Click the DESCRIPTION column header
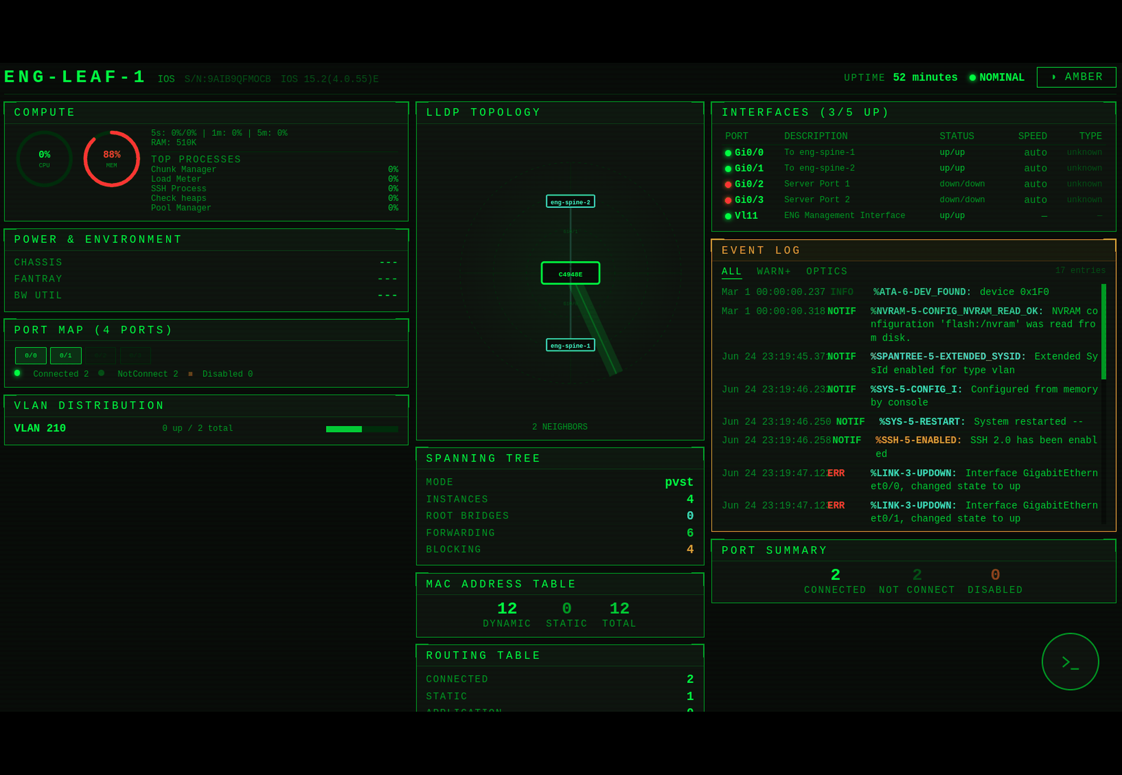This screenshot has width=1122, height=775. point(816,136)
